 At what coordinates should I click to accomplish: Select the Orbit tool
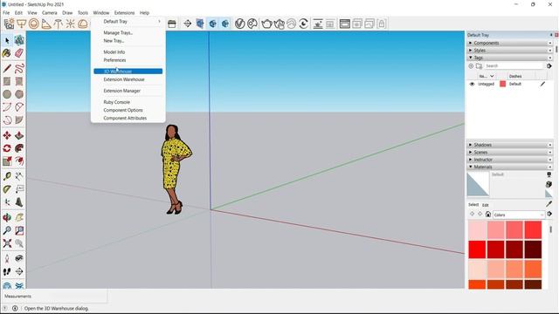point(7,217)
